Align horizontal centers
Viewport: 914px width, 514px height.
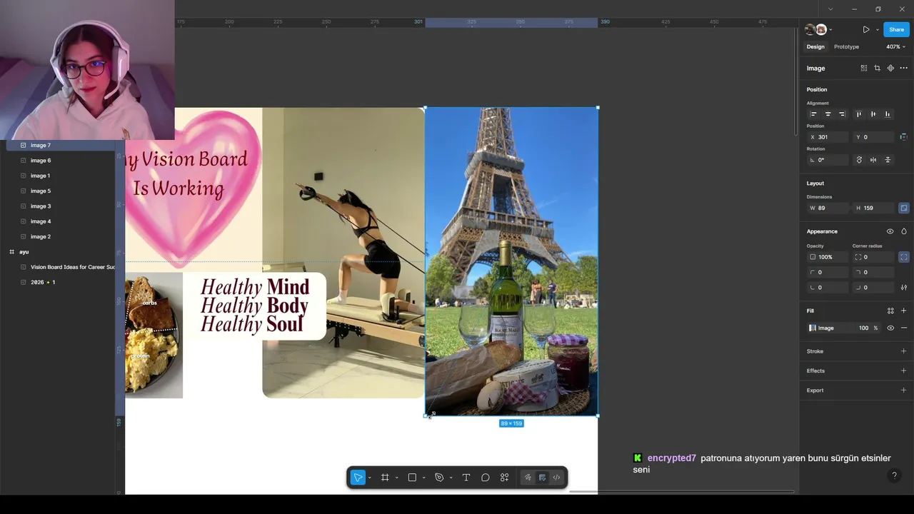(828, 114)
